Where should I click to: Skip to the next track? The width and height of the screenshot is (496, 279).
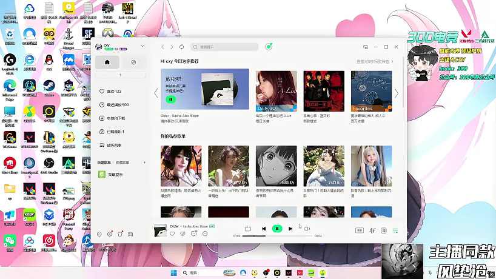290,229
